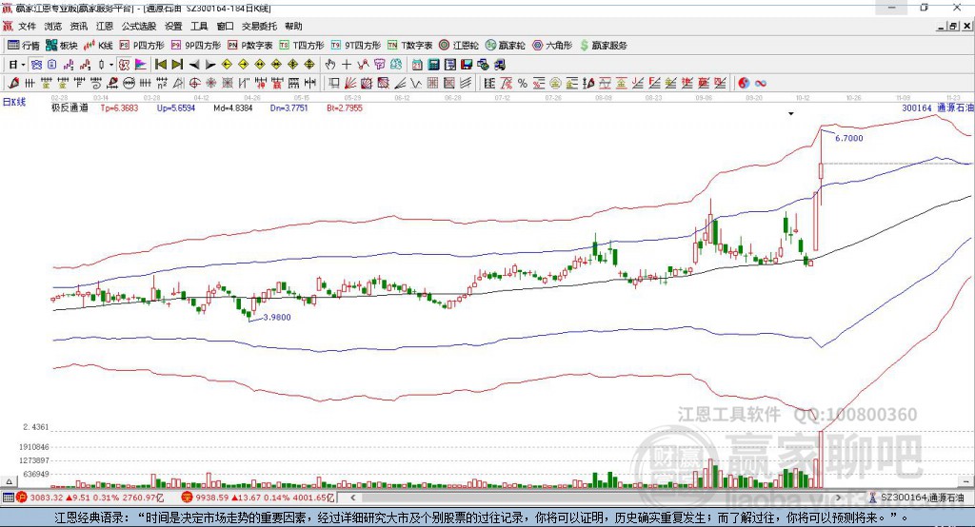Select the candlestick chart type icon
Image resolution: width=975 pixels, height=527 pixels.
pos(101,65)
